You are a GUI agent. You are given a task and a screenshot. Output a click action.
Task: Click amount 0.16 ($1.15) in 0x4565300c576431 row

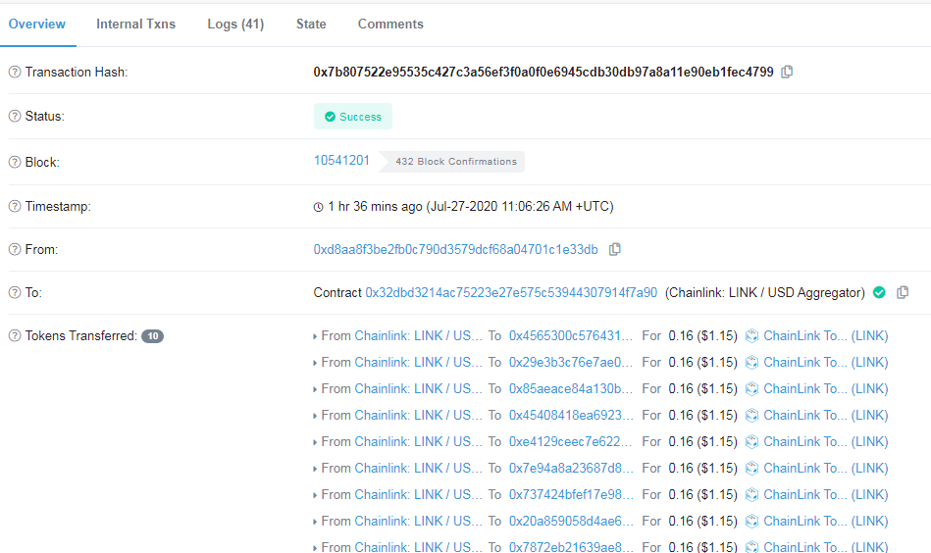tap(702, 336)
